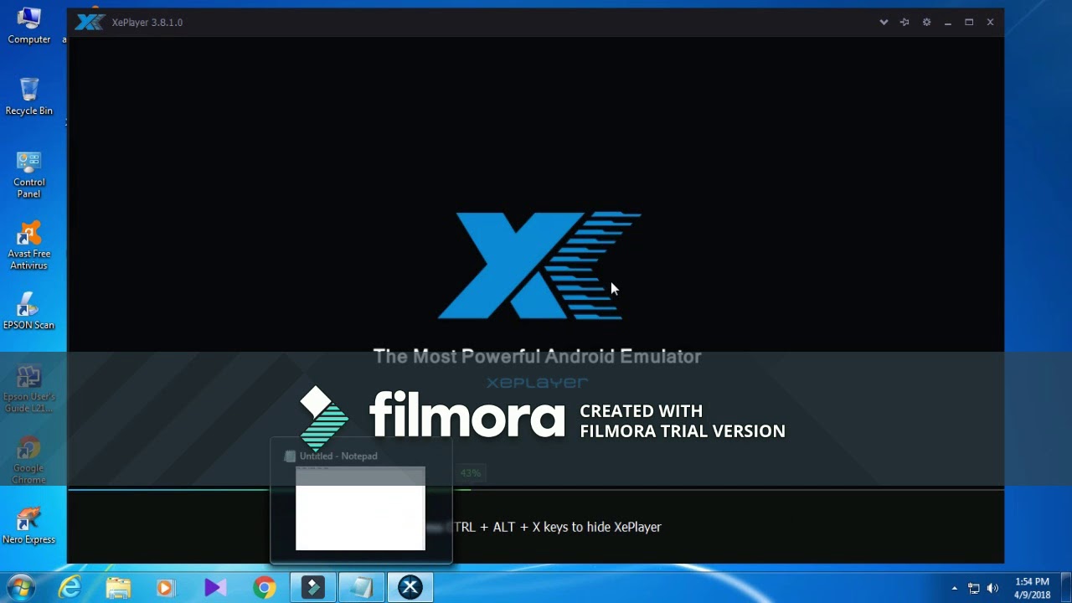
Task: Open the Recycle Bin desktop icon
Action: point(29,96)
